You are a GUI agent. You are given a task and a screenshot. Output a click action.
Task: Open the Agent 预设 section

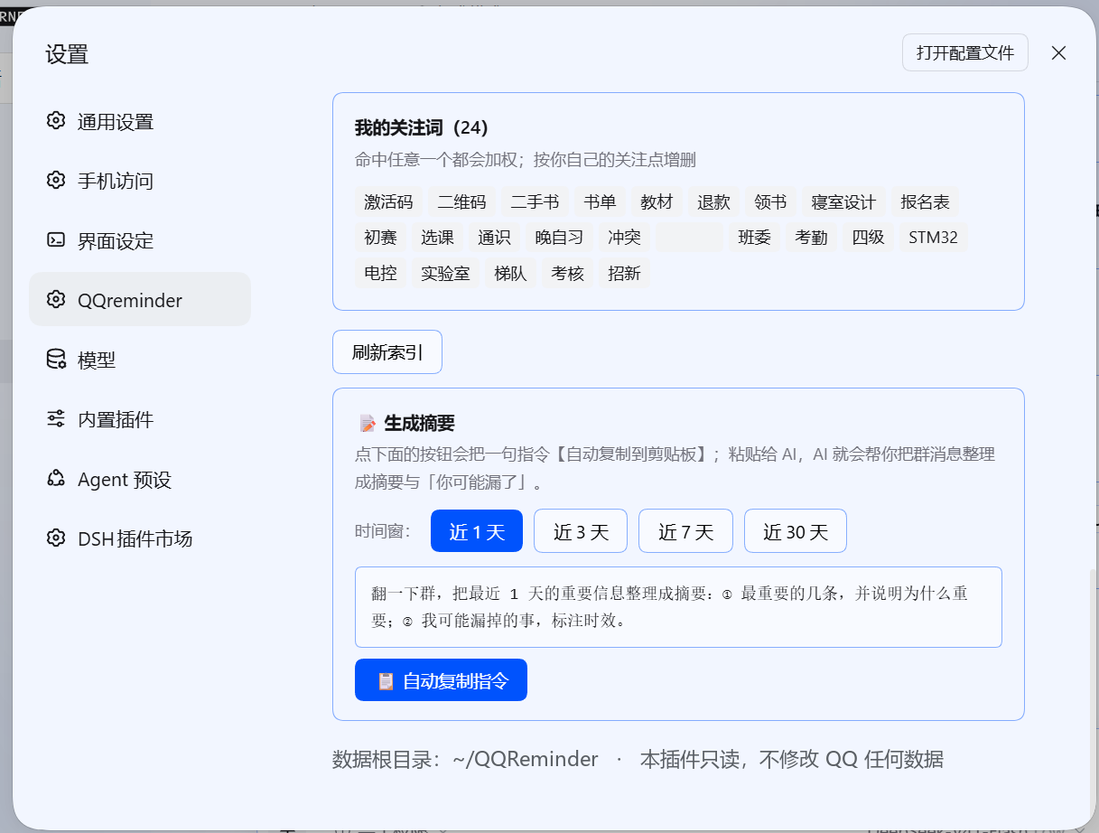(x=140, y=479)
